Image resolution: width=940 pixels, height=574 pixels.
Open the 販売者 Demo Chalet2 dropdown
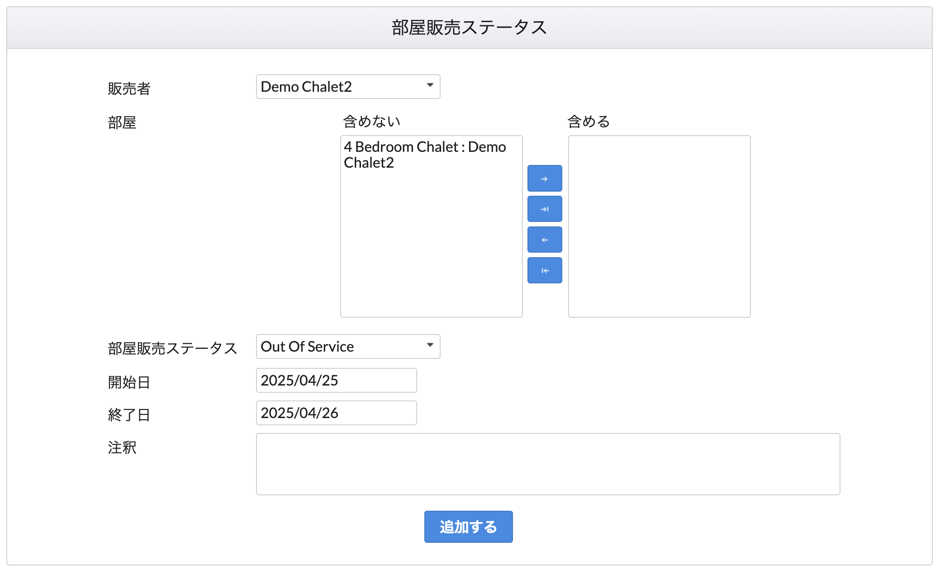click(348, 87)
